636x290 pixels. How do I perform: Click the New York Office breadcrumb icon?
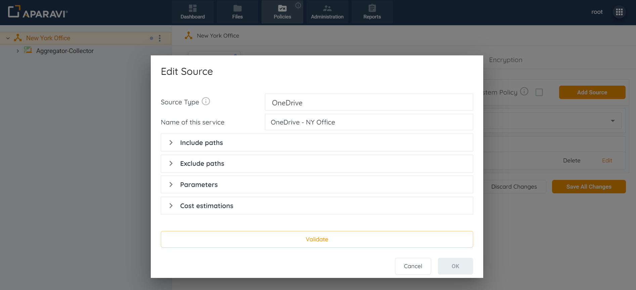coord(189,36)
